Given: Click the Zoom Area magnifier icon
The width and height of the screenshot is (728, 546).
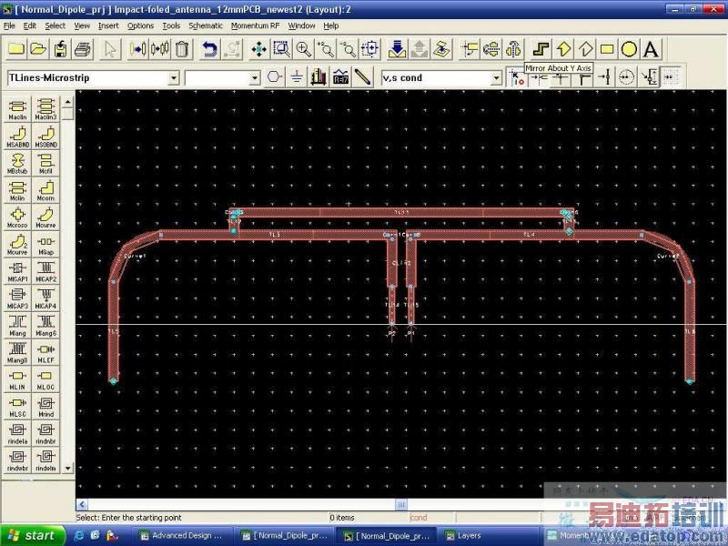Looking at the screenshot, I should [x=281, y=49].
